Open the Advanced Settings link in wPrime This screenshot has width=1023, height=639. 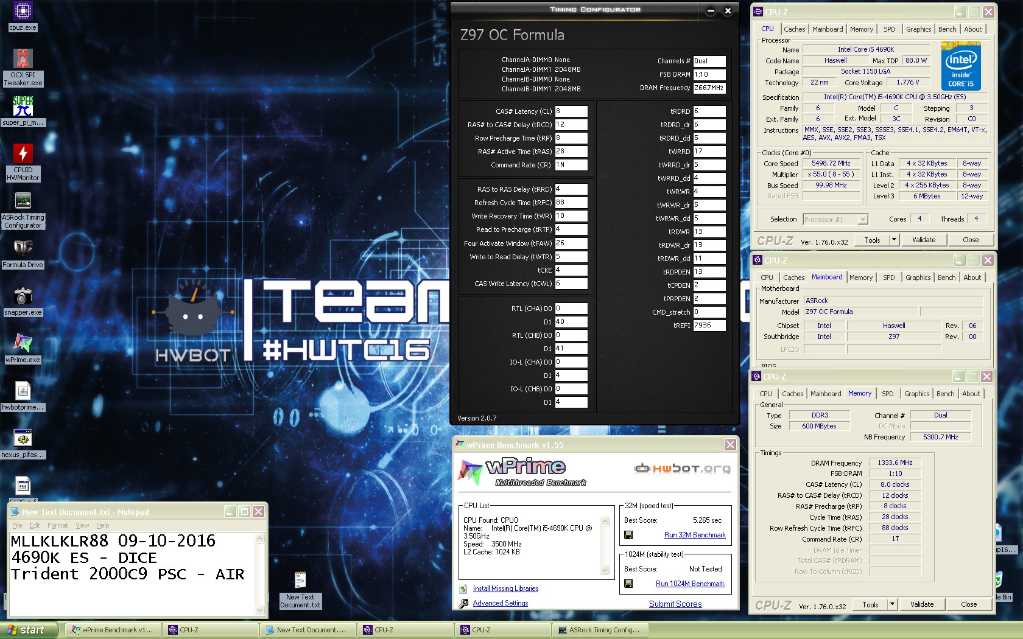point(500,603)
